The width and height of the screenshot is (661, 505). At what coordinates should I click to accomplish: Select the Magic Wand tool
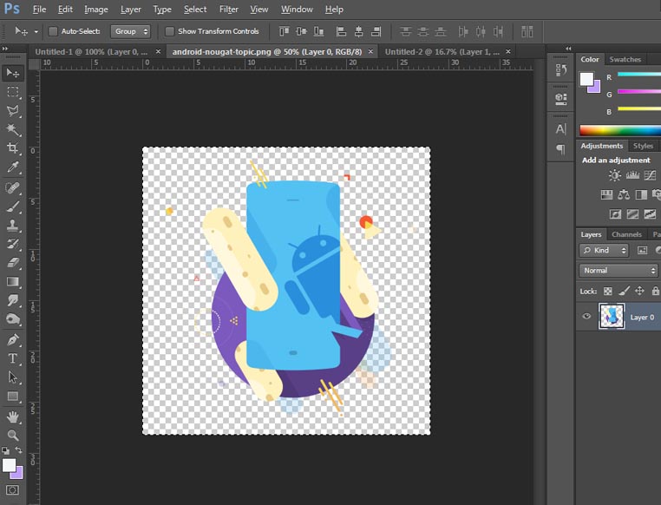pyautogui.click(x=13, y=129)
